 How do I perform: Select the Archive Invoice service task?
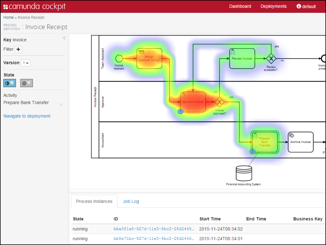[x=301, y=142]
